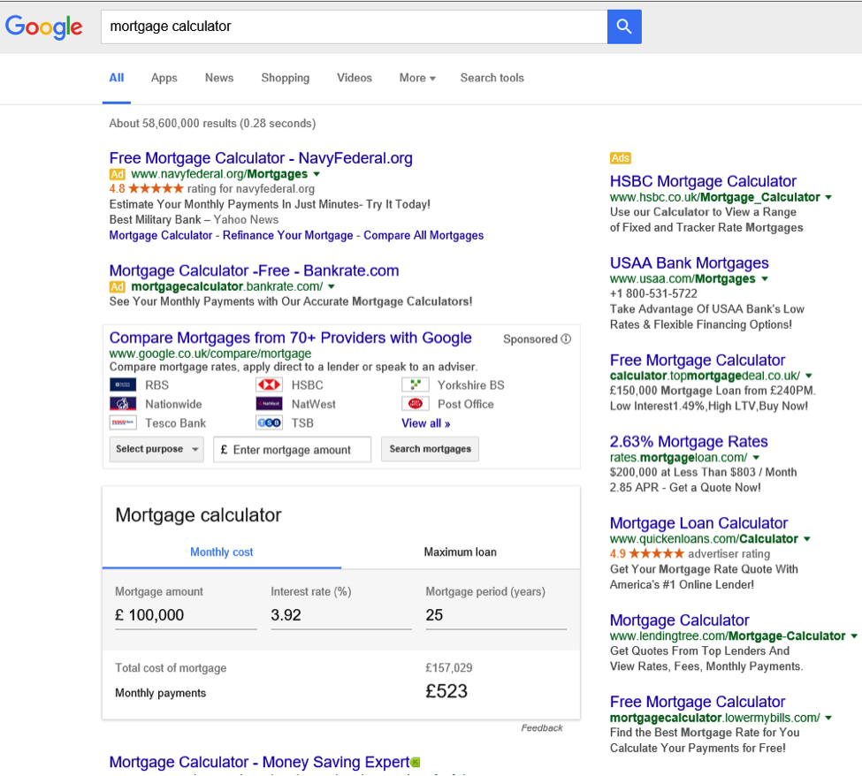862x776 pixels.
Task: Click the Interest rate field showing 3.92
Action: 341,615
